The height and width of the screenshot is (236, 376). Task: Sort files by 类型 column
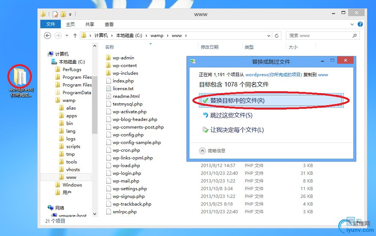click(x=249, y=47)
